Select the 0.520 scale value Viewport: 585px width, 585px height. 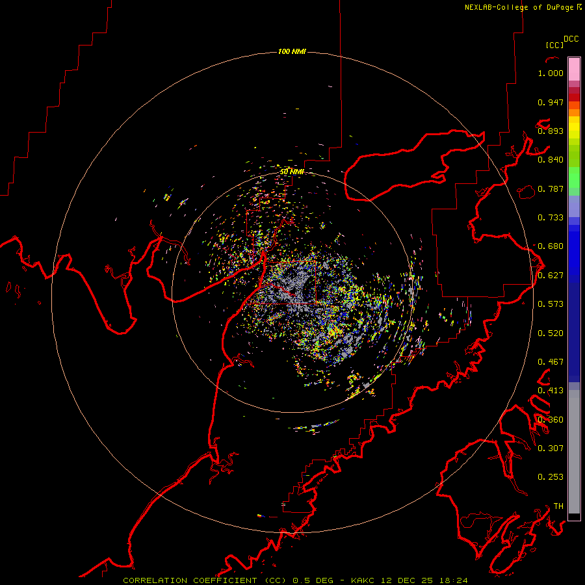(551, 333)
